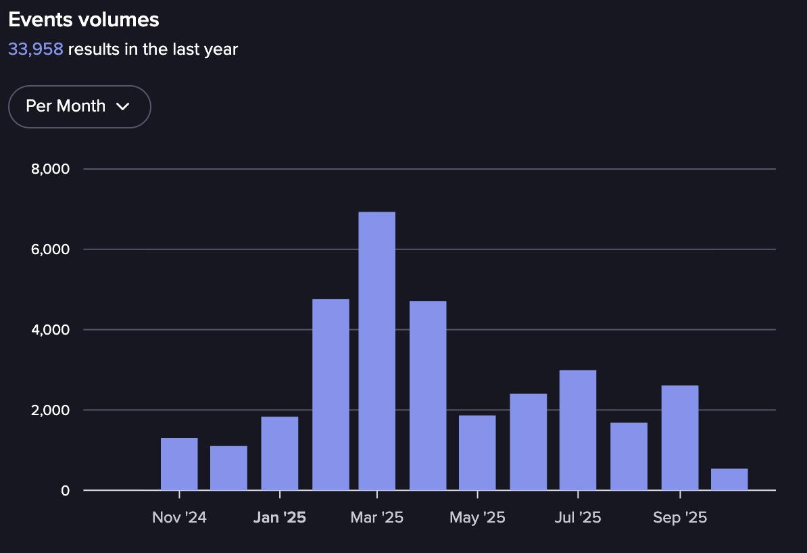Click the Nov '24 bar in chart
This screenshot has height=553, width=807.
[x=179, y=464]
